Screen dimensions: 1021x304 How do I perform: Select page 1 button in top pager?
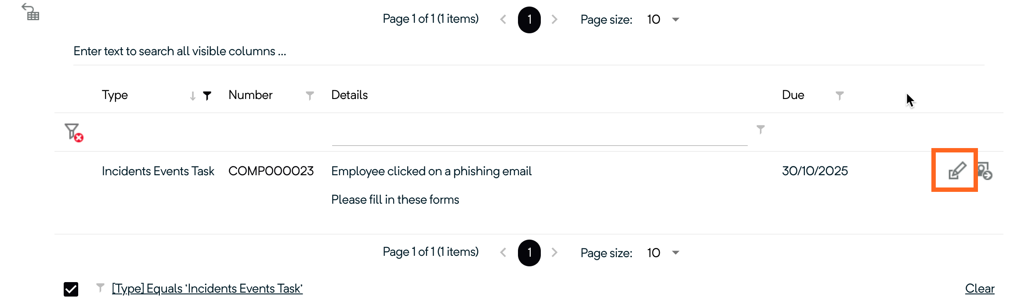(x=529, y=20)
